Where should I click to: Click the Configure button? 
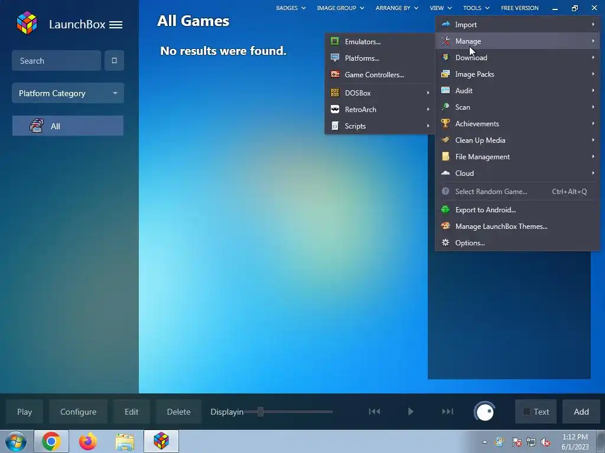pos(79,412)
